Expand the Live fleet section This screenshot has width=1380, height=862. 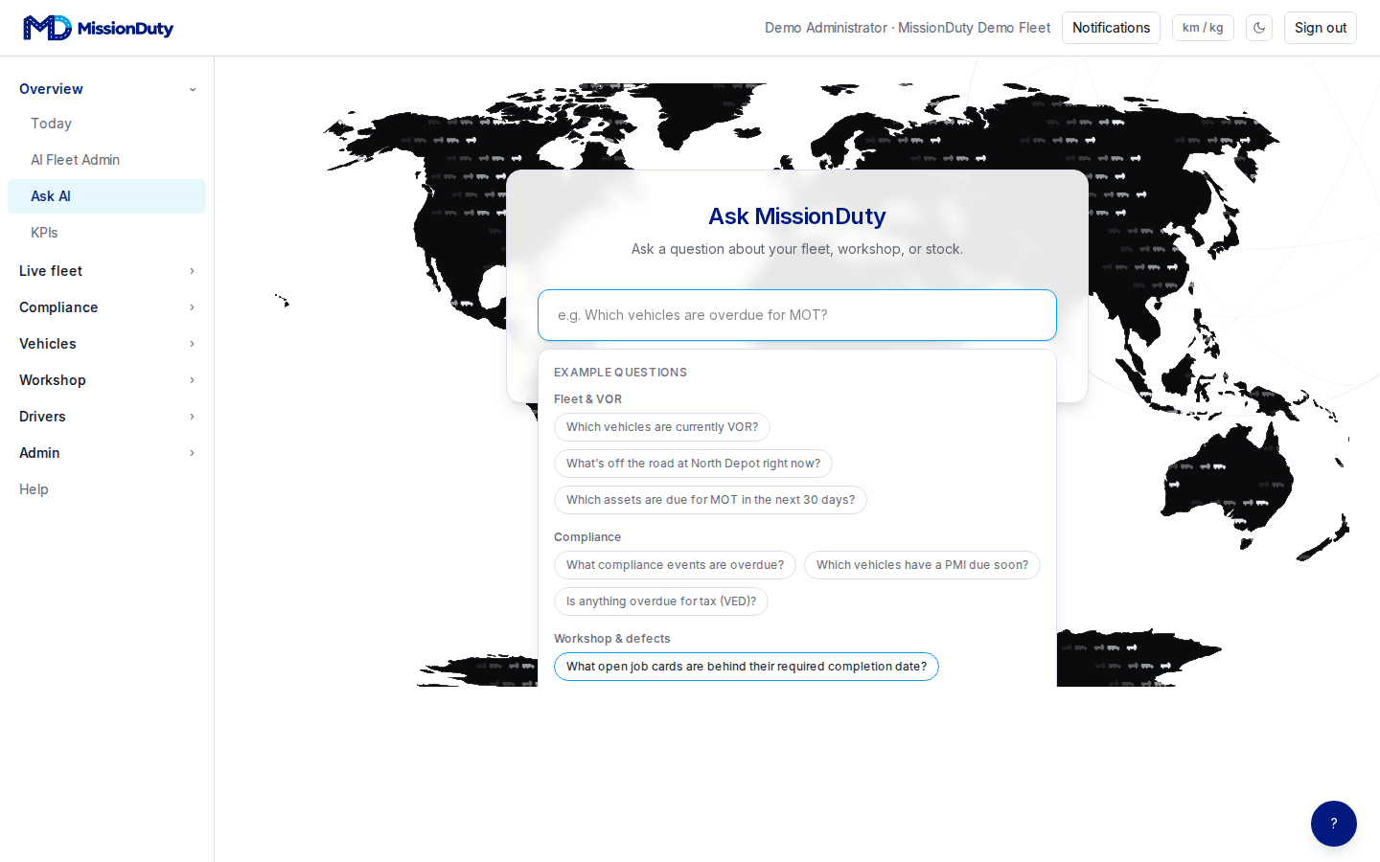click(x=106, y=271)
